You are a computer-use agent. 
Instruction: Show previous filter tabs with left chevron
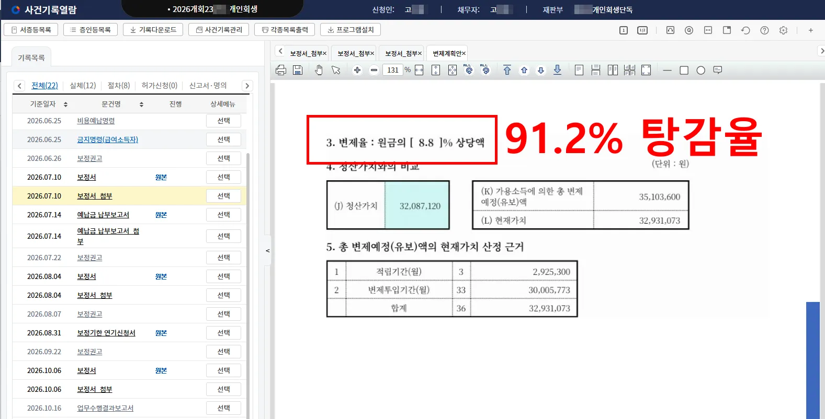coord(19,86)
